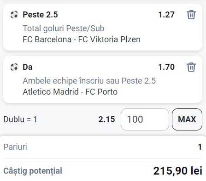Set the stake to MAX
The width and height of the screenshot is (206, 181).
tap(187, 119)
